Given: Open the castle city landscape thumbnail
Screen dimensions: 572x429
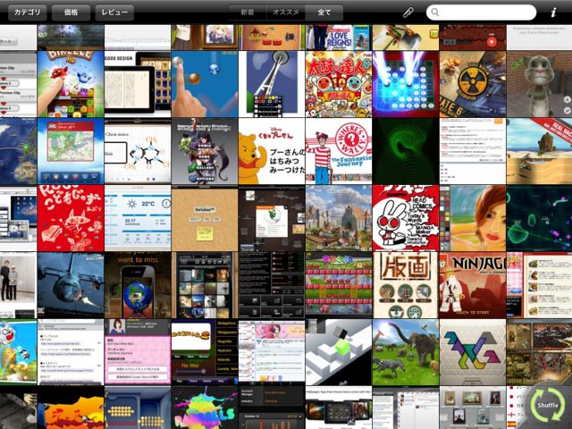Looking at the screenshot, I should pyautogui.click(x=339, y=218).
